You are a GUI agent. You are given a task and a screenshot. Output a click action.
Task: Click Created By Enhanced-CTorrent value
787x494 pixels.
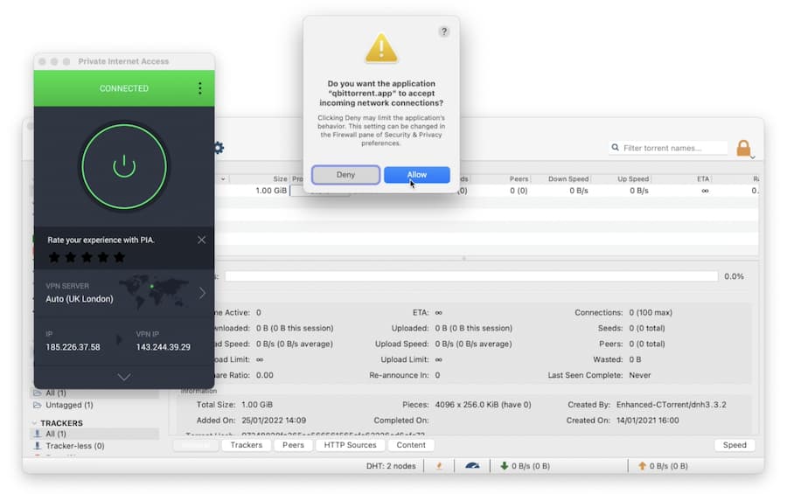(x=671, y=405)
